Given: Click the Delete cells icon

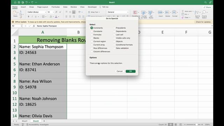Looking at the screenshot, I should pyautogui.click(x=167, y=13).
